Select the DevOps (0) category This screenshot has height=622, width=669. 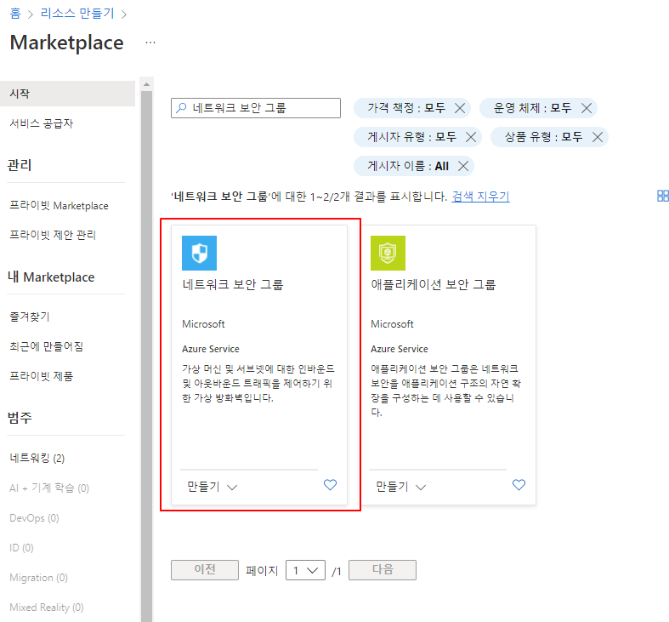click(x=34, y=518)
